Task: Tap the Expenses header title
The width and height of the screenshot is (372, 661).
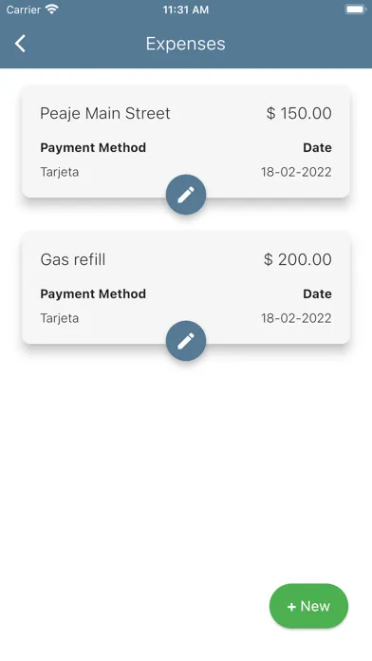Action: click(x=186, y=44)
